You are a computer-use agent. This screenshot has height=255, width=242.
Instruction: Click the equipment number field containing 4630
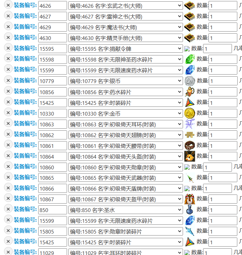(x=52, y=38)
